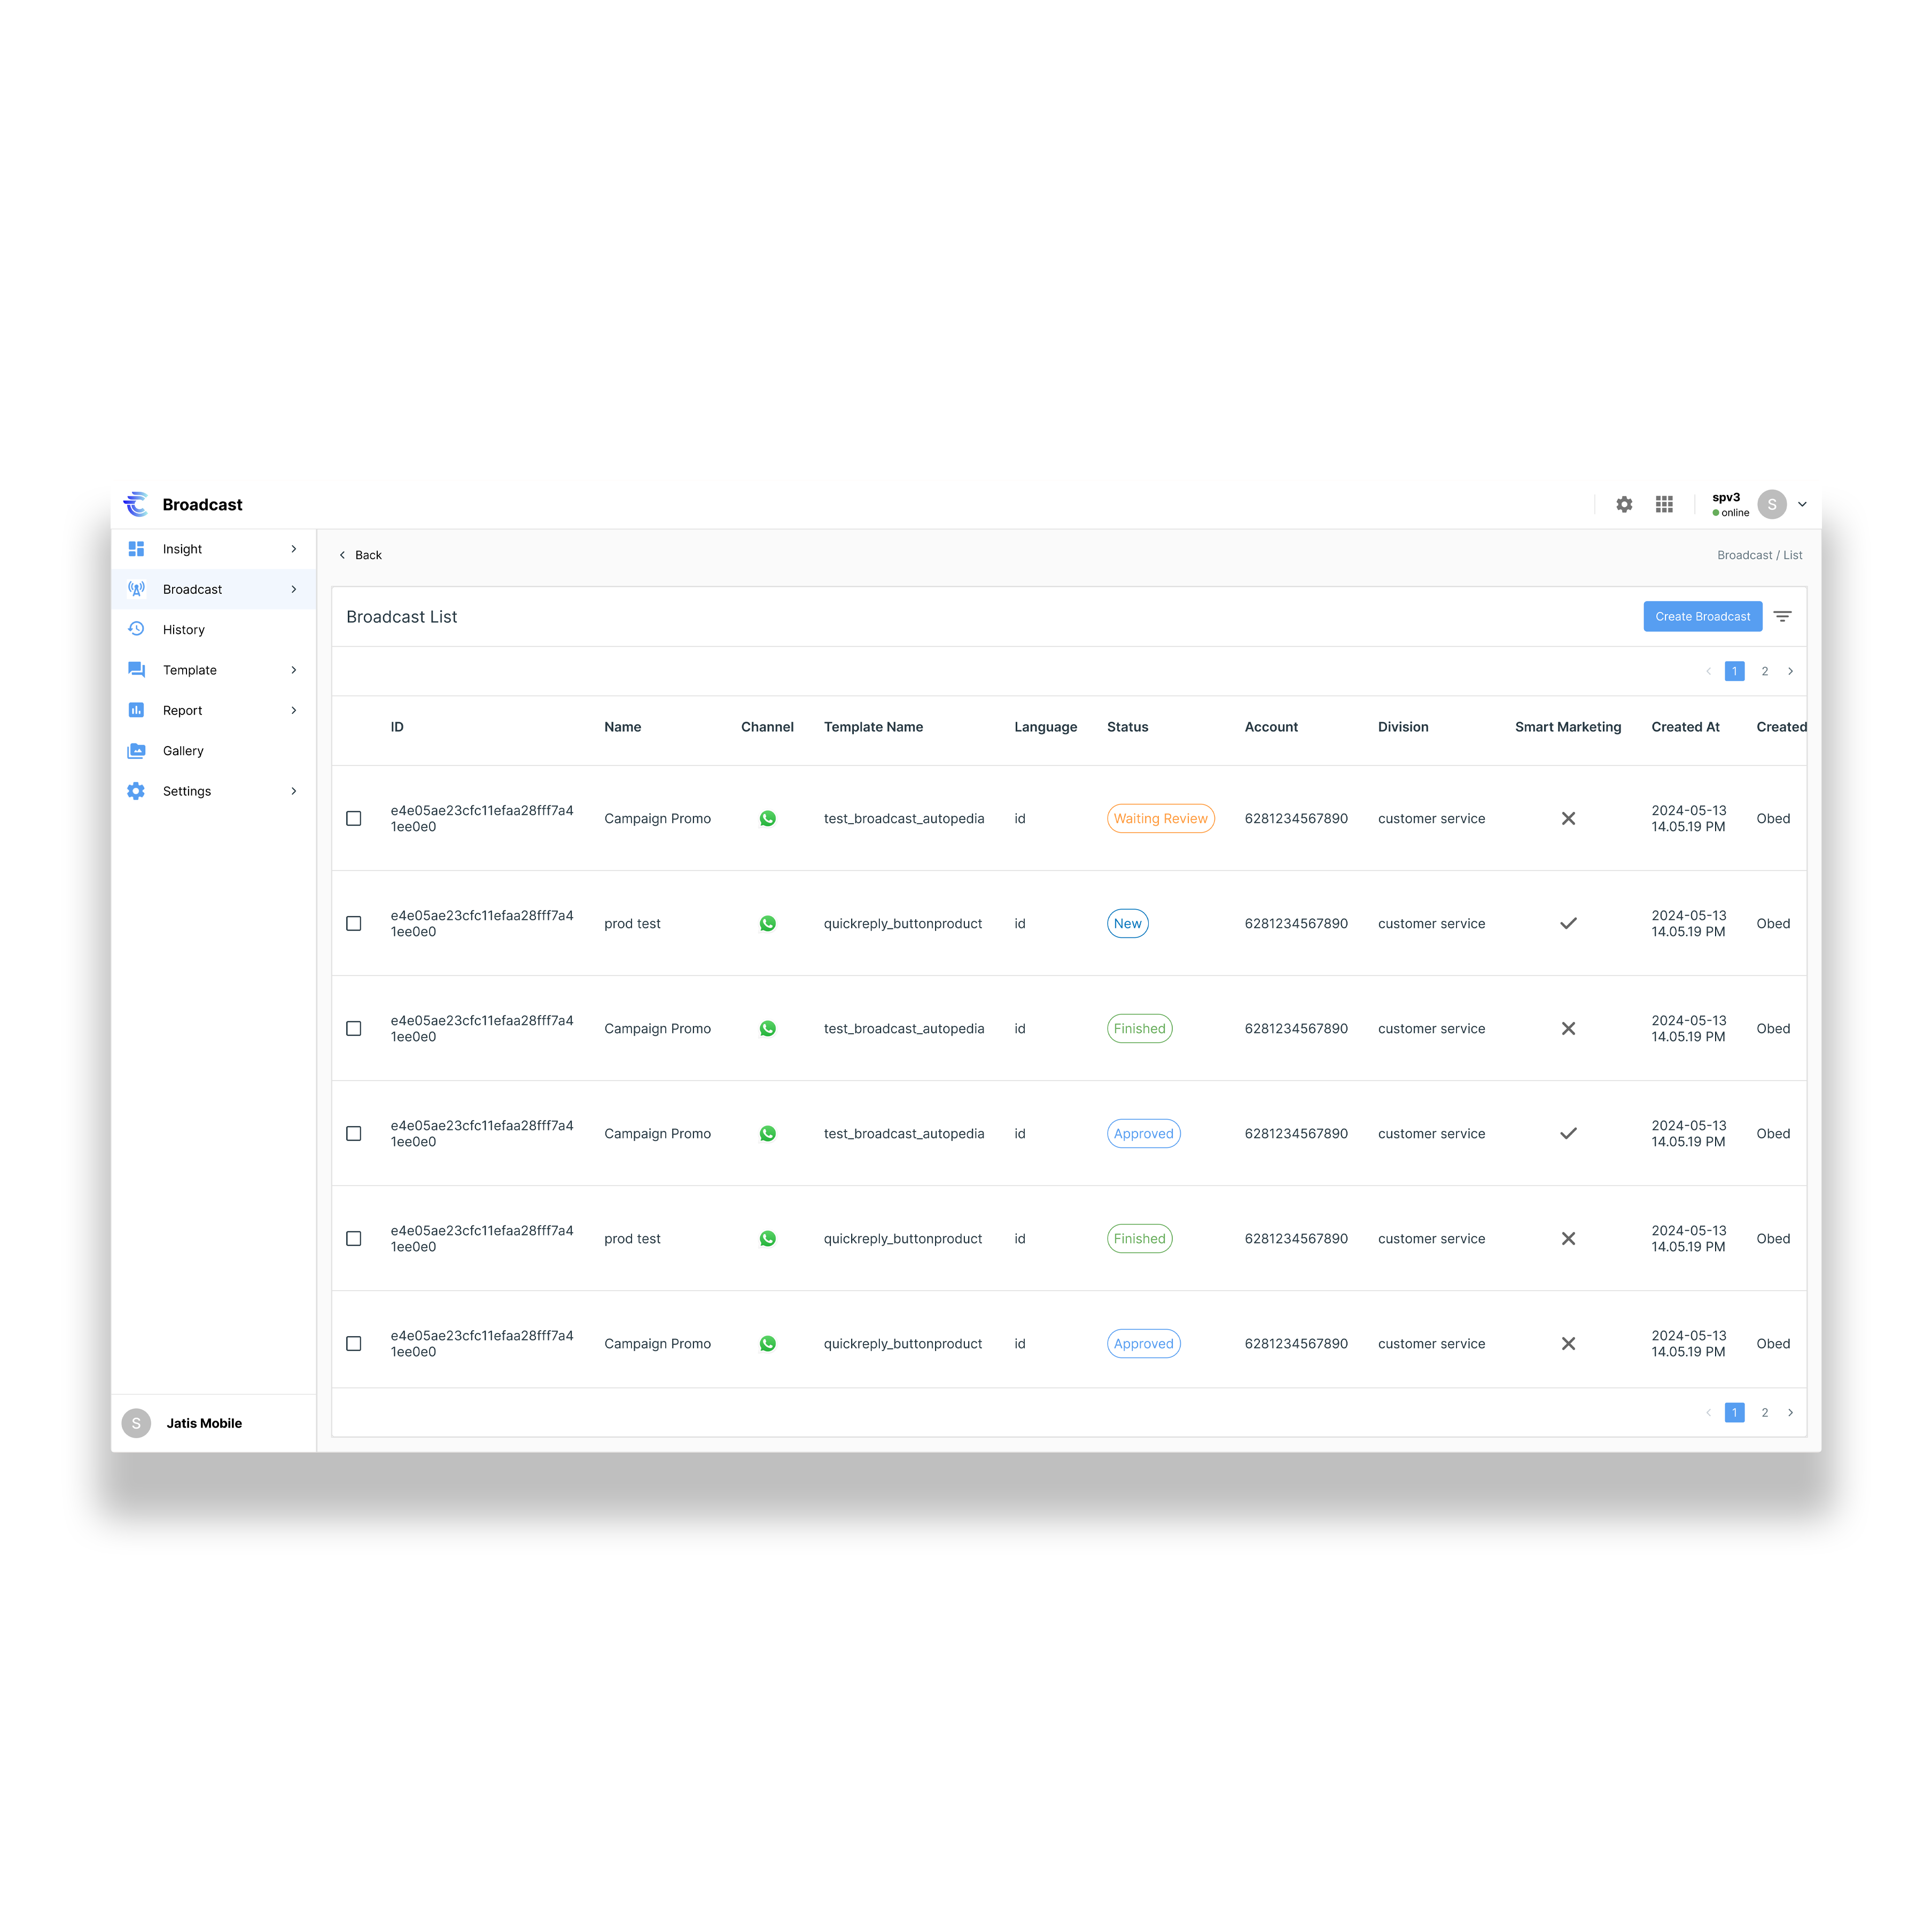Select checkbox of the New status row
Image resolution: width=1932 pixels, height=1932 pixels.
click(x=353, y=924)
